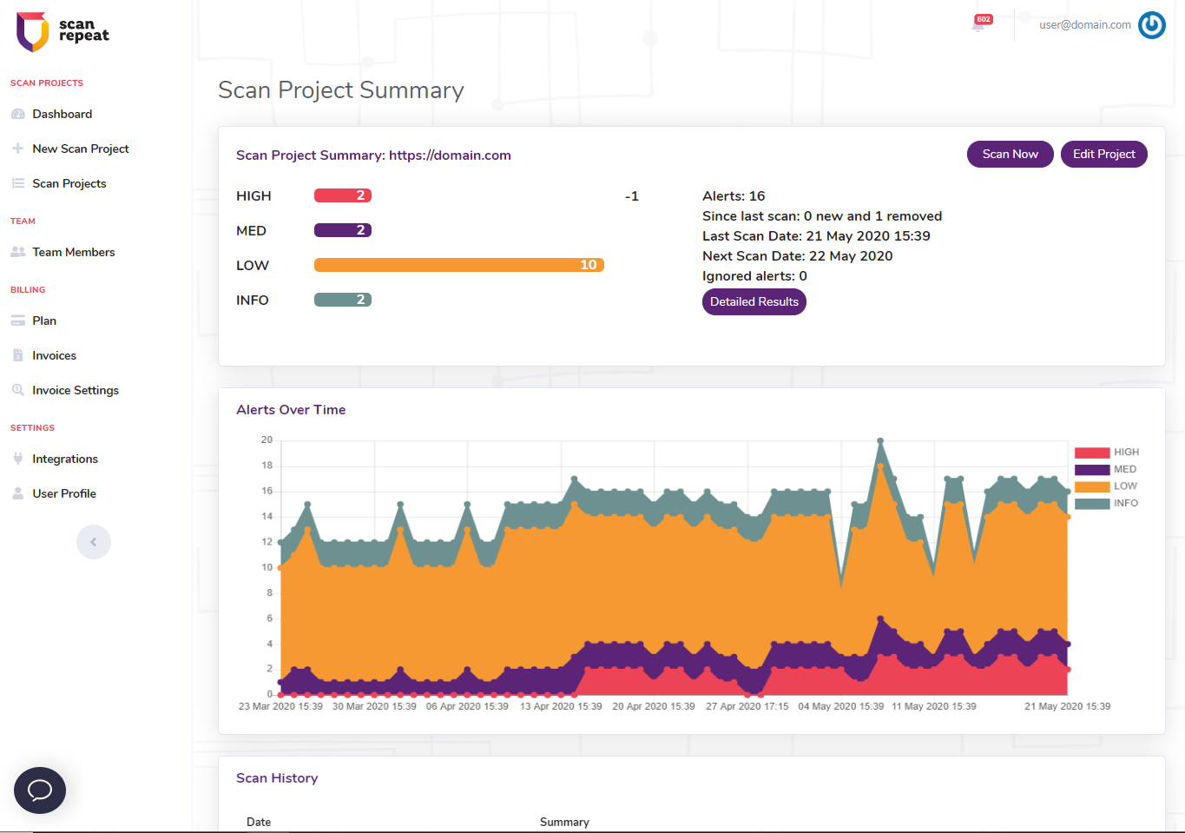Screen dimensions: 1185x833
Task: Go to Invoice Settings in sidebar
Action: pyautogui.click(x=75, y=390)
